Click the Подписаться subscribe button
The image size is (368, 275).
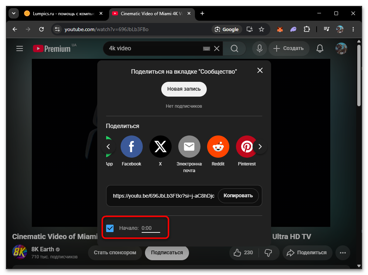[167, 253]
